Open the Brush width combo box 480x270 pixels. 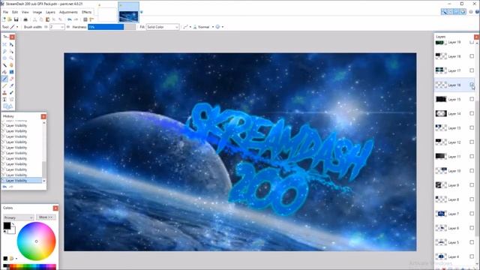coord(57,27)
